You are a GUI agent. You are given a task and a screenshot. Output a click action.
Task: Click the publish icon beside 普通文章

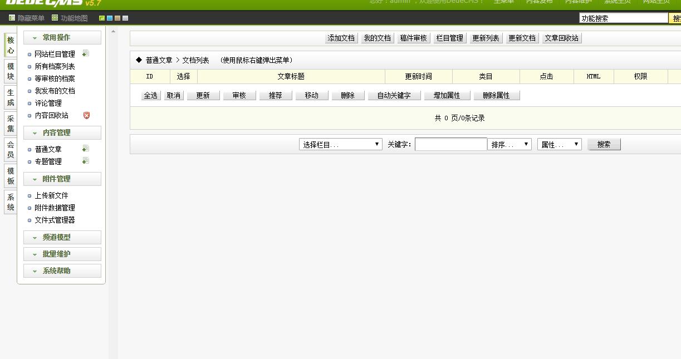coord(85,149)
